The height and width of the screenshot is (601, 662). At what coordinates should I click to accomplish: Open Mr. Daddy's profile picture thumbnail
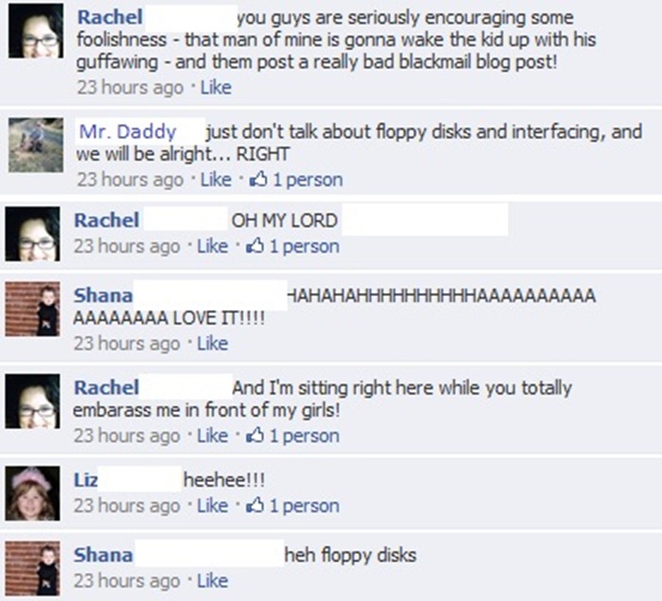[36, 145]
